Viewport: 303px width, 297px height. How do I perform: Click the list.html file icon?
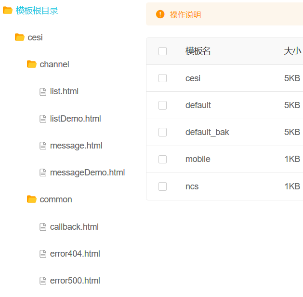[x=43, y=92]
